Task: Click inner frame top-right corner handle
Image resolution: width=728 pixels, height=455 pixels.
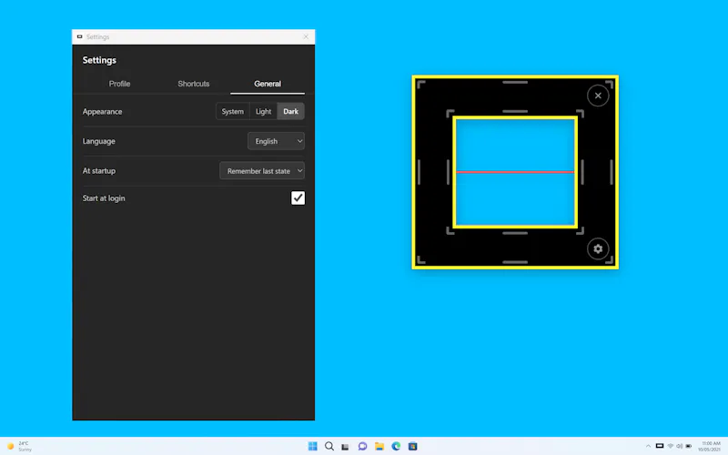Action: click(580, 113)
